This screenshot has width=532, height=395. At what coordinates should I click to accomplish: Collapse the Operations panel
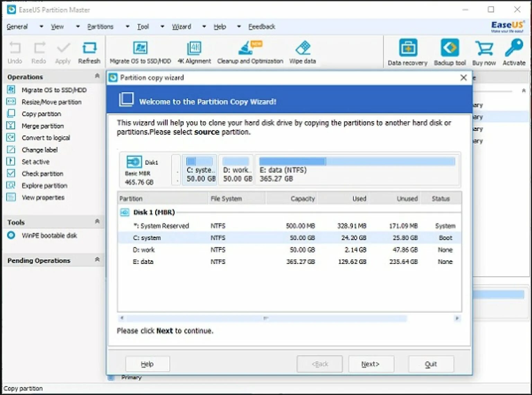[97, 76]
